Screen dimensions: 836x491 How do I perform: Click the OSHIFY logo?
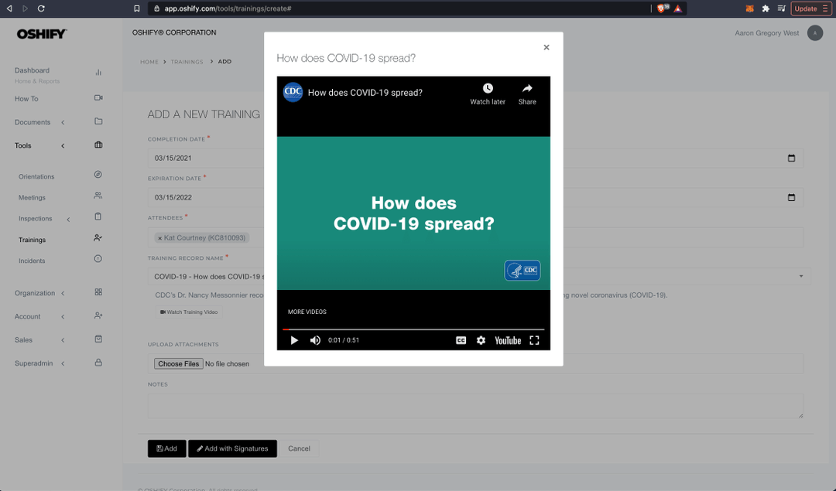(42, 33)
